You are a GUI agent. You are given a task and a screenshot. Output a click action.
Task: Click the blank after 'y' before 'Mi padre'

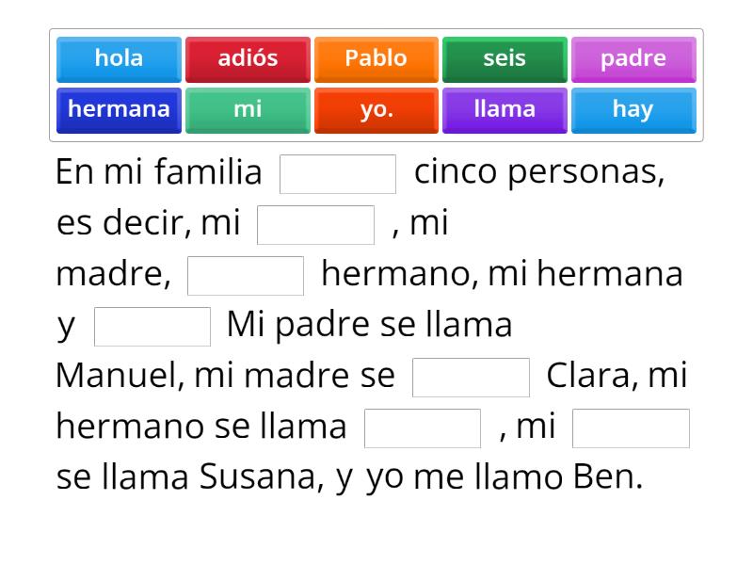coord(151,324)
